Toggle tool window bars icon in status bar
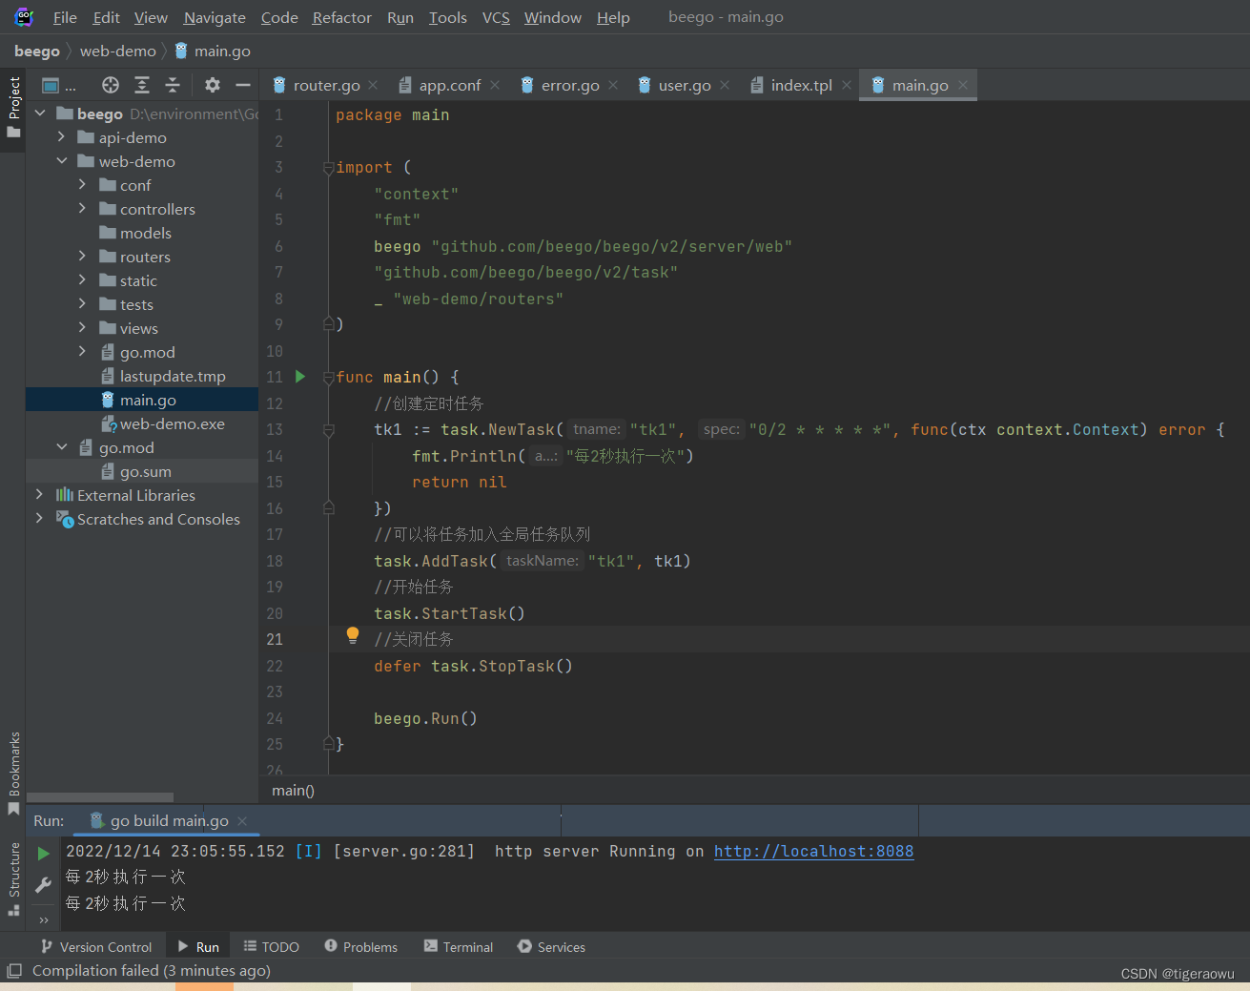1250x991 pixels. click(x=14, y=971)
